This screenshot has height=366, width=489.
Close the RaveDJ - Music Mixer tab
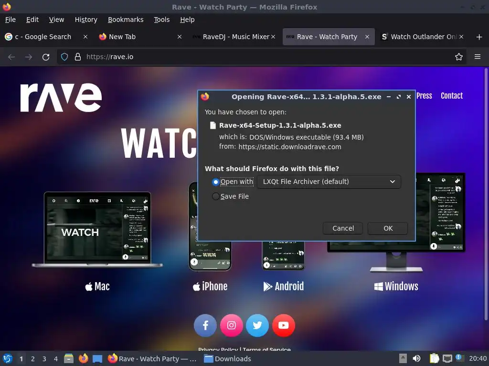(273, 37)
